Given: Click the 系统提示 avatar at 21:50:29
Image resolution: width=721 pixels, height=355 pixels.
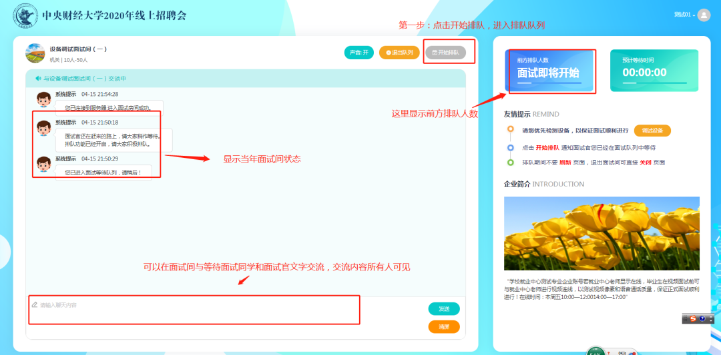Looking at the screenshot, I should tap(44, 165).
